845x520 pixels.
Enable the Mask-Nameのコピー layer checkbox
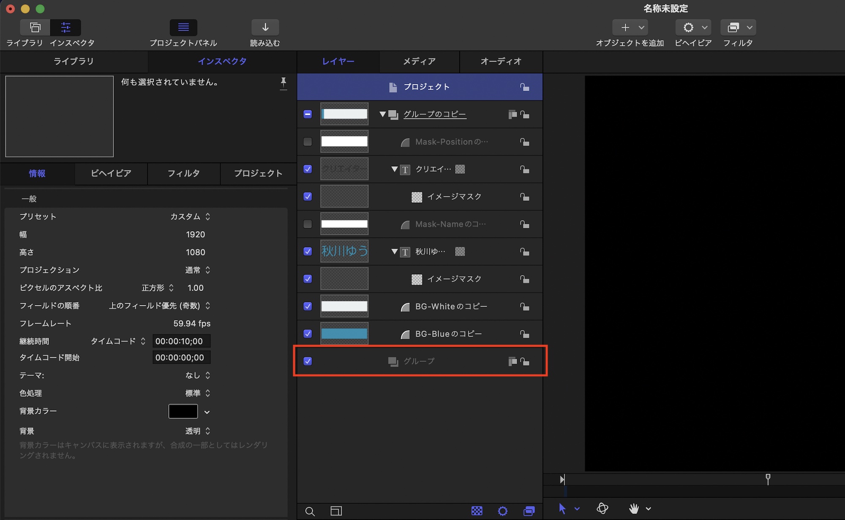click(x=308, y=224)
